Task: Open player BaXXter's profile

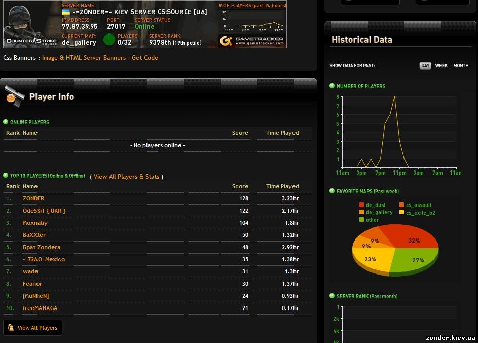Action: [x=34, y=235]
